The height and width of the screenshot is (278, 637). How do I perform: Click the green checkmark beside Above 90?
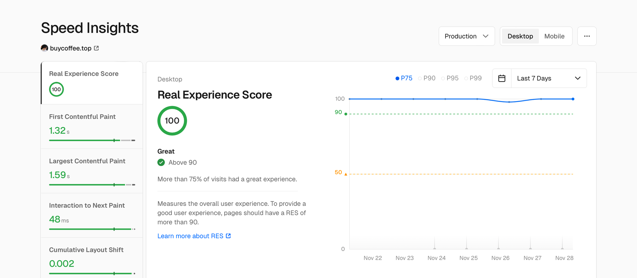161,162
